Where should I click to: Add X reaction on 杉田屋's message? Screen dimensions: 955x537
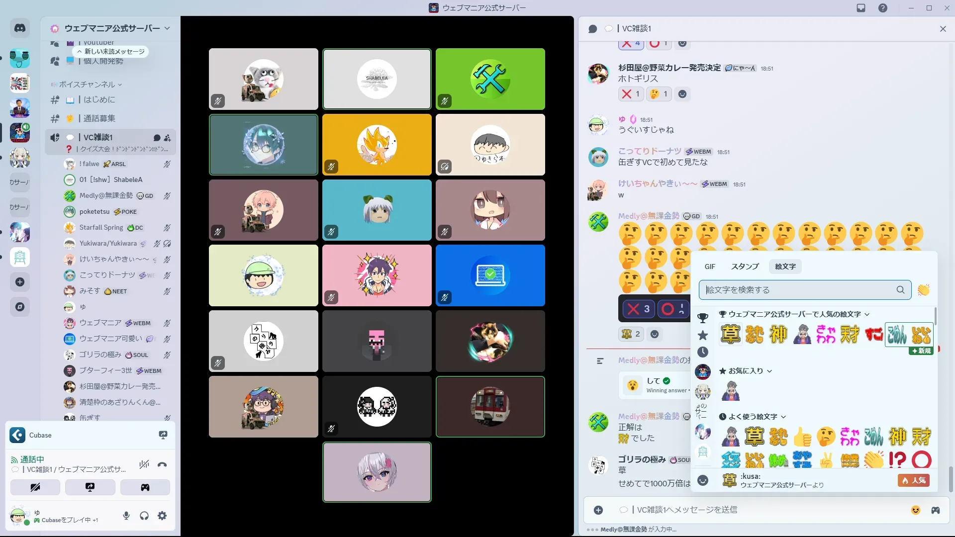(x=631, y=94)
